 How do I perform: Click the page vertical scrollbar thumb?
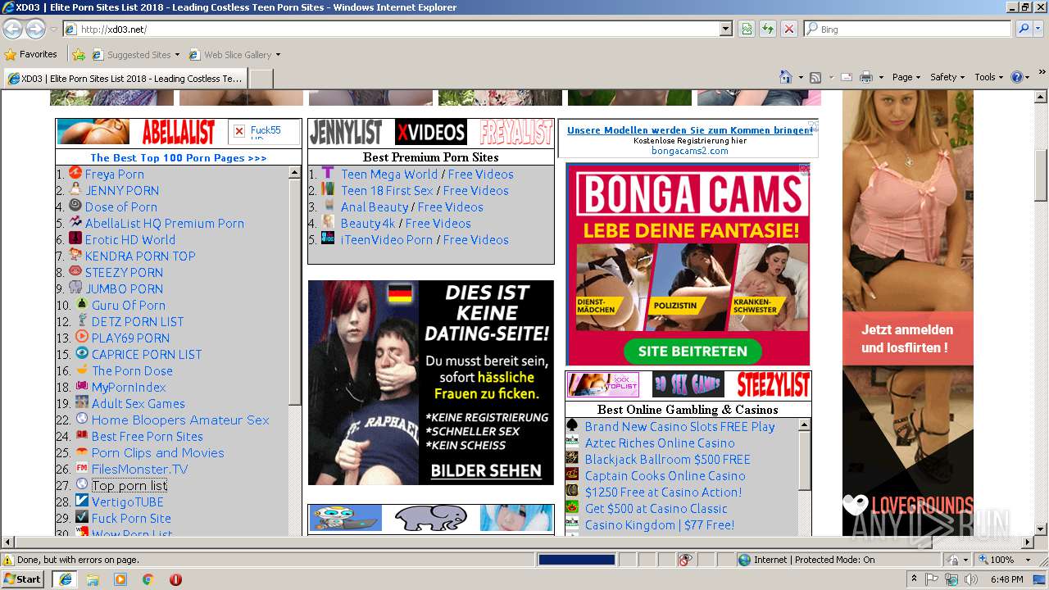[x=1041, y=175]
